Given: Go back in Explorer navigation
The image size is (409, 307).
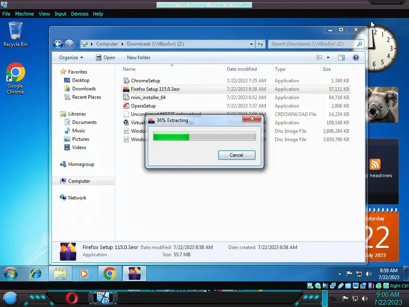Looking at the screenshot, I should [x=58, y=44].
